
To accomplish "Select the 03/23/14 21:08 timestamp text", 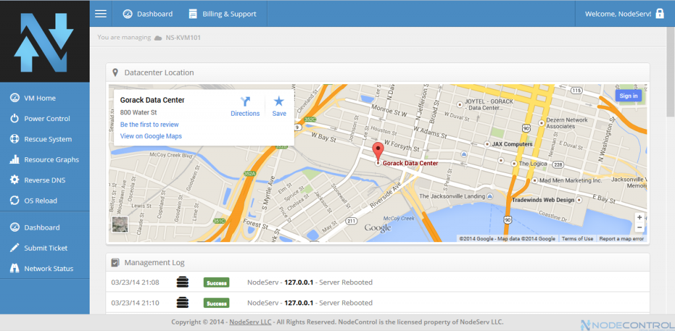I will (x=135, y=282).
